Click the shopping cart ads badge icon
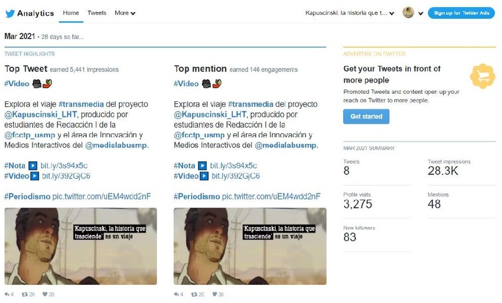Image resolution: width=502 pixels, height=303 pixels. pyautogui.click(x=483, y=76)
